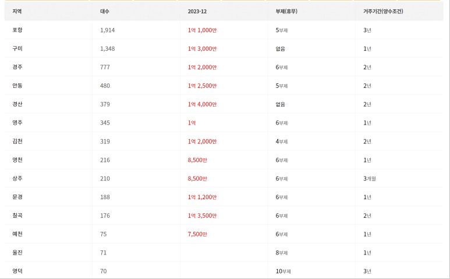Click 1년 in the 울진 row
This screenshot has height=279, width=450.
coord(367,253)
